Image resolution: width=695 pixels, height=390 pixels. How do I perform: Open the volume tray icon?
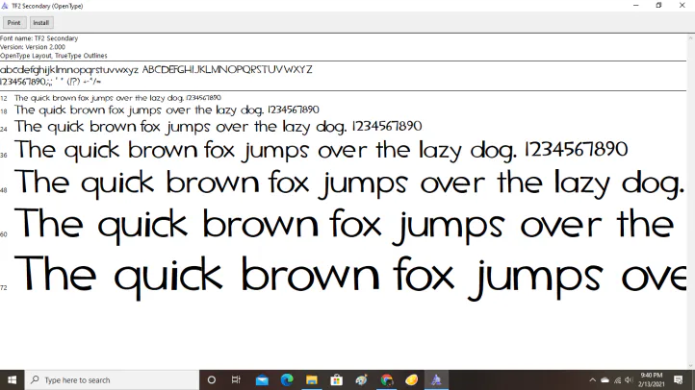(x=629, y=379)
